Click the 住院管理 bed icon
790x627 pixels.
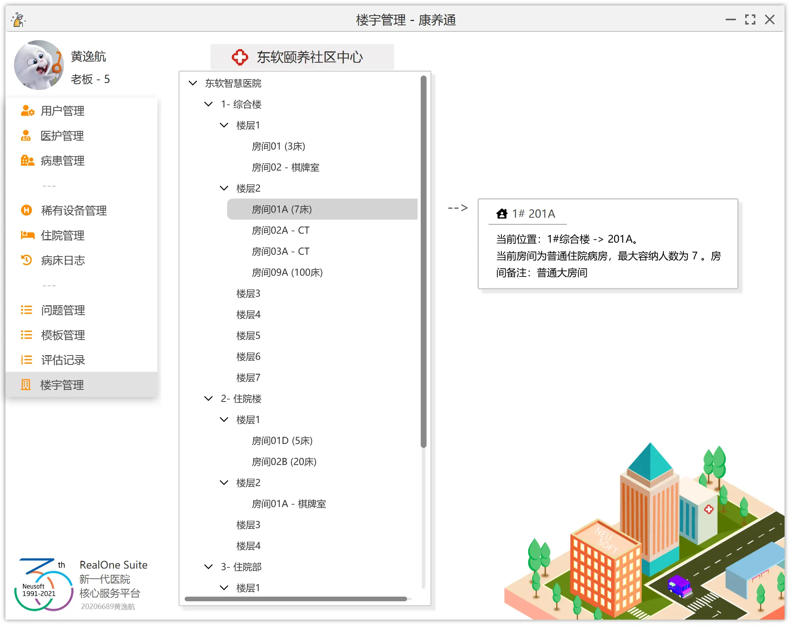click(x=27, y=236)
